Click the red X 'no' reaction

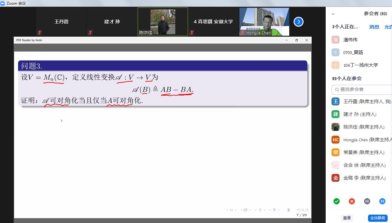click(352, 201)
